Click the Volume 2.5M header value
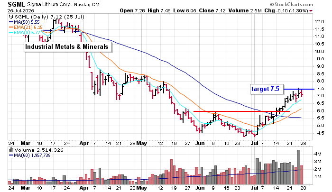The width and height of the screenshot is (332, 192). pos(245,10)
